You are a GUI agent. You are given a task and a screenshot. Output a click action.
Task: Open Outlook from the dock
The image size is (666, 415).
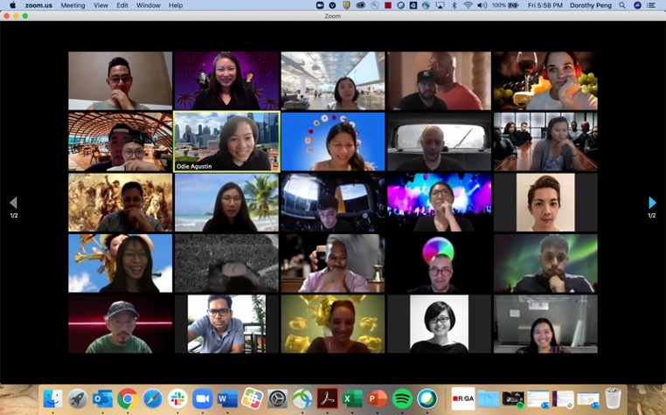coord(102,398)
